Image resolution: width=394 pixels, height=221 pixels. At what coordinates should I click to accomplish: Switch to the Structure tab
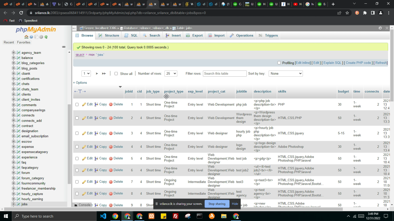click(x=109, y=35)
